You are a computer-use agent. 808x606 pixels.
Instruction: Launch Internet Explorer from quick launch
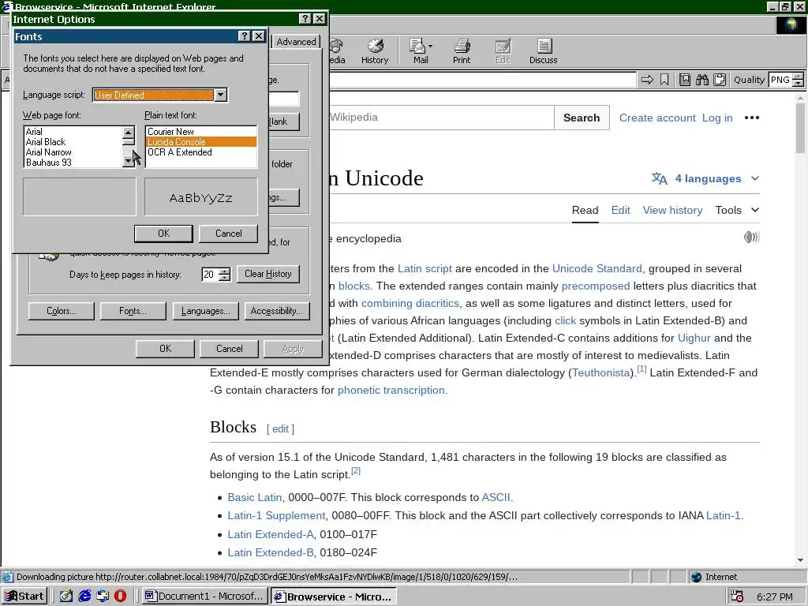coord(84,597)
